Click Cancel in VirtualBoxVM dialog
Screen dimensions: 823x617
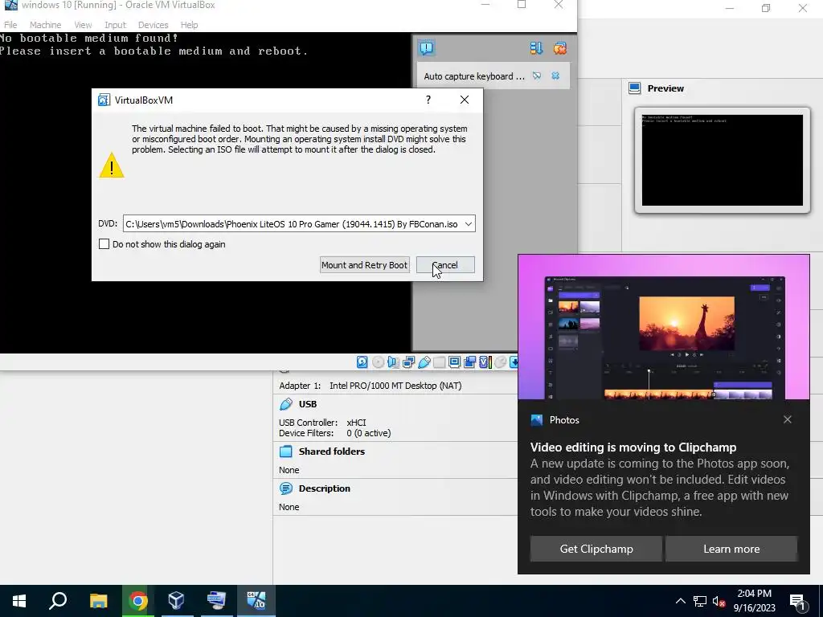click(445, 265)
